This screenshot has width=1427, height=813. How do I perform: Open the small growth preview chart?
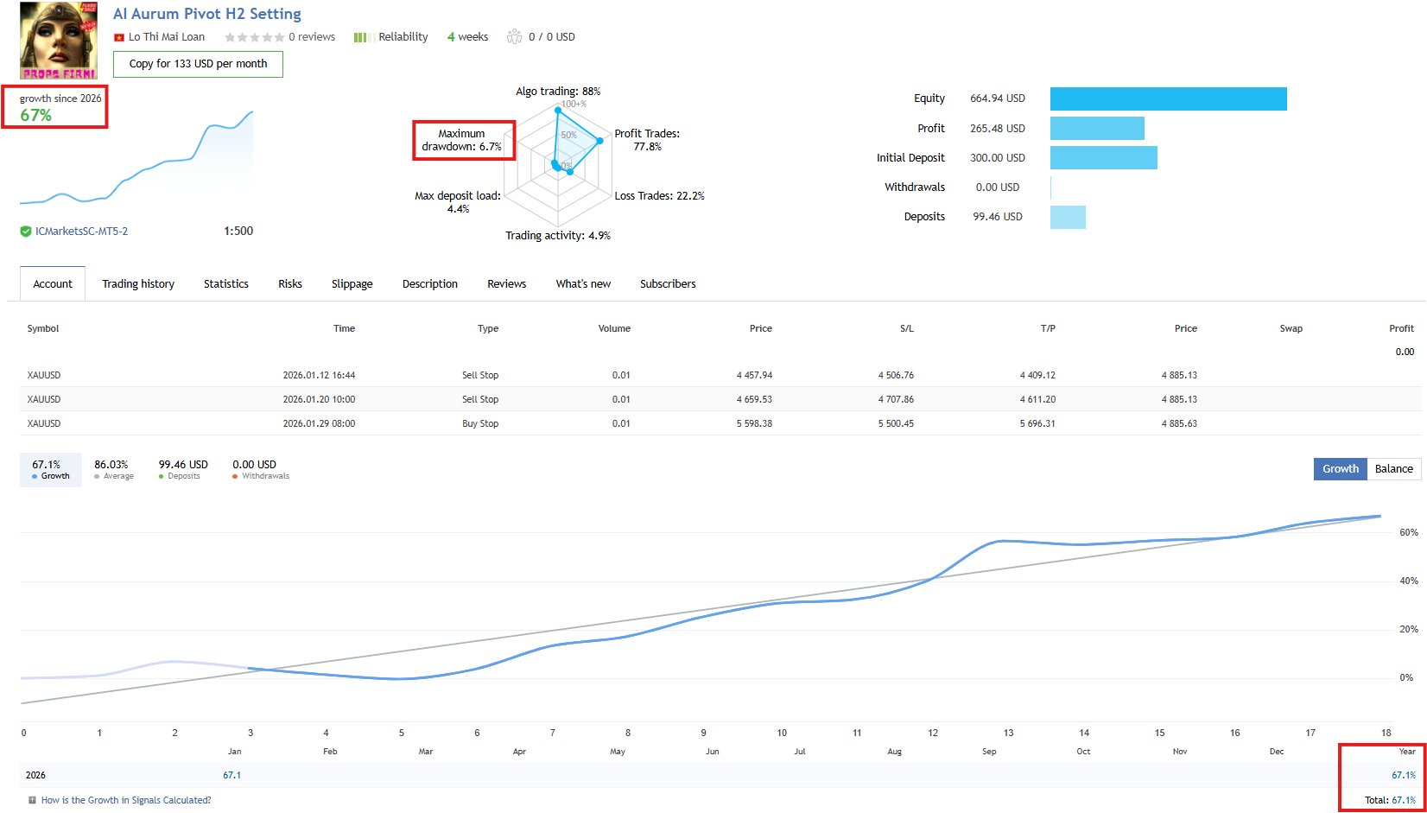coord(136,158)
